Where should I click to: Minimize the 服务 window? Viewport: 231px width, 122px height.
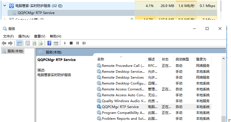194,29
